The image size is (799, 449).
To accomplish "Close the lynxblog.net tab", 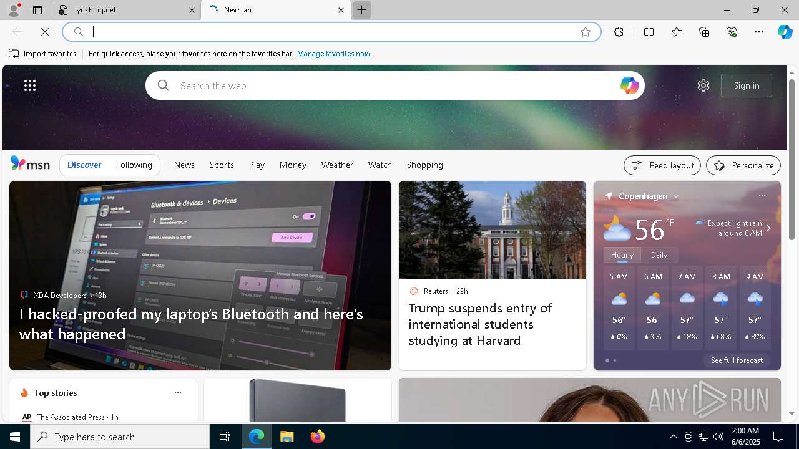I will [x=192, y=10].
